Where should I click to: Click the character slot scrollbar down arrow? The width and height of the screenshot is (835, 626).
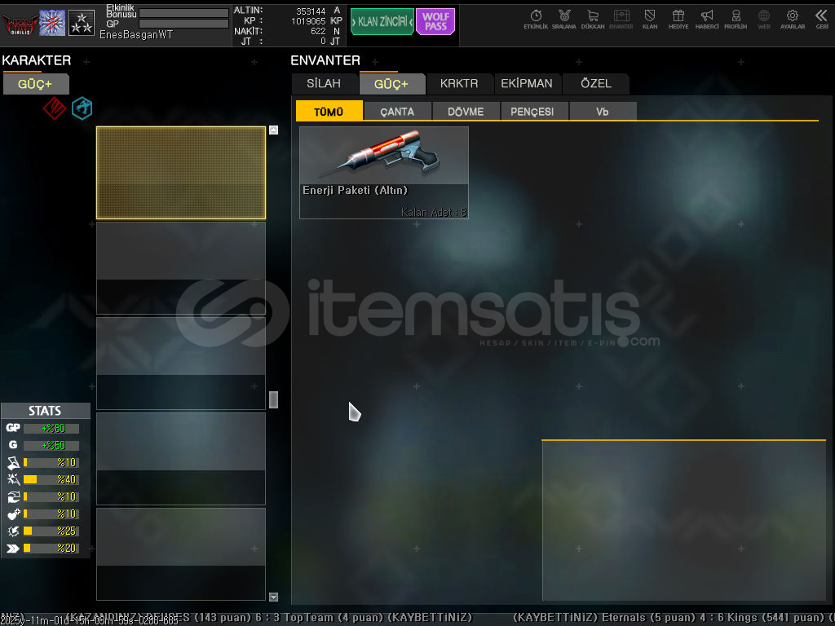click(273, 597)
